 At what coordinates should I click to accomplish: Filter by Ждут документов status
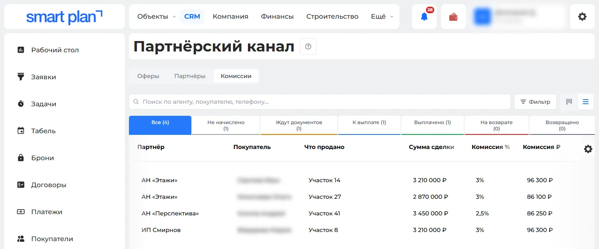(x=299, y=125)
